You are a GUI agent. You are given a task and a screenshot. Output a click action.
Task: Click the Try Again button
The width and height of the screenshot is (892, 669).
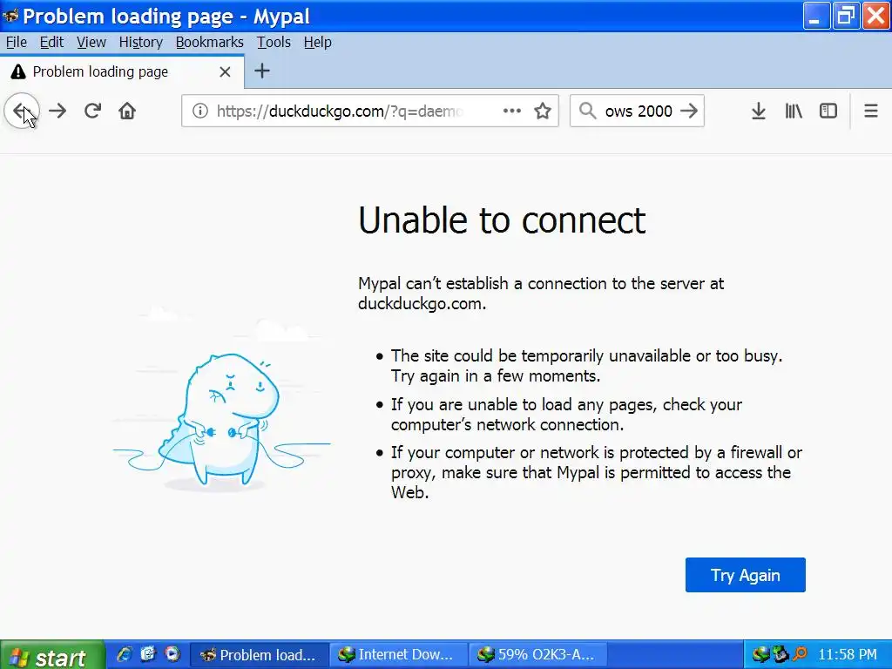click(746, 575)
